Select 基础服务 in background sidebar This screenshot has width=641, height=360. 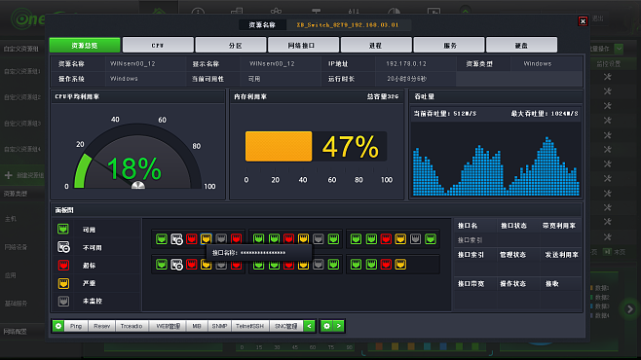click(16, 304)
